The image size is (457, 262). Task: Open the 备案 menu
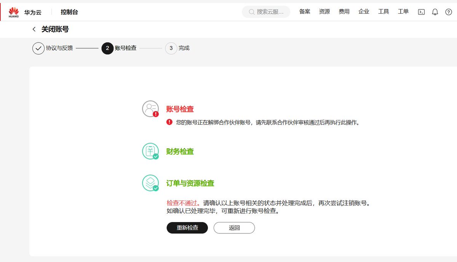[x=305, y=12]
